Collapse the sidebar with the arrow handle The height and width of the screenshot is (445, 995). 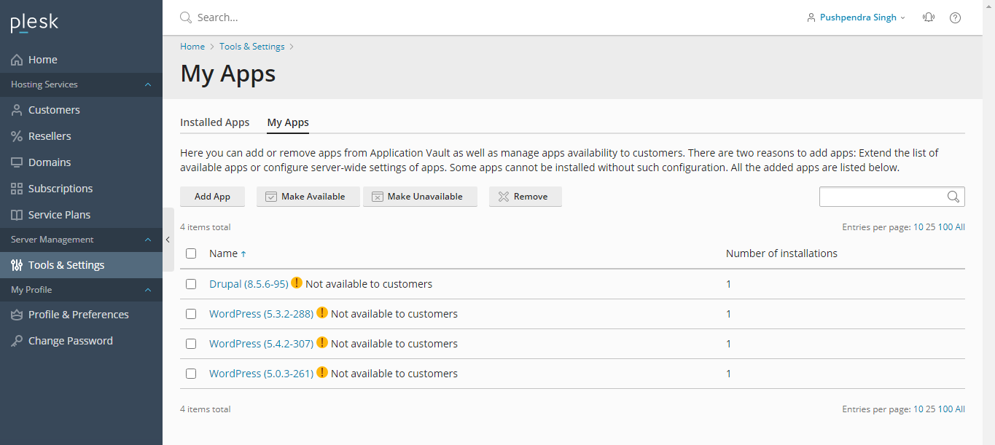tap(168, 240)
